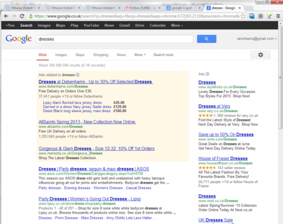Open Casual Dresses sitelink under ASOS
The width and height of the screenshot is (283, 224).
coord(139,188)
